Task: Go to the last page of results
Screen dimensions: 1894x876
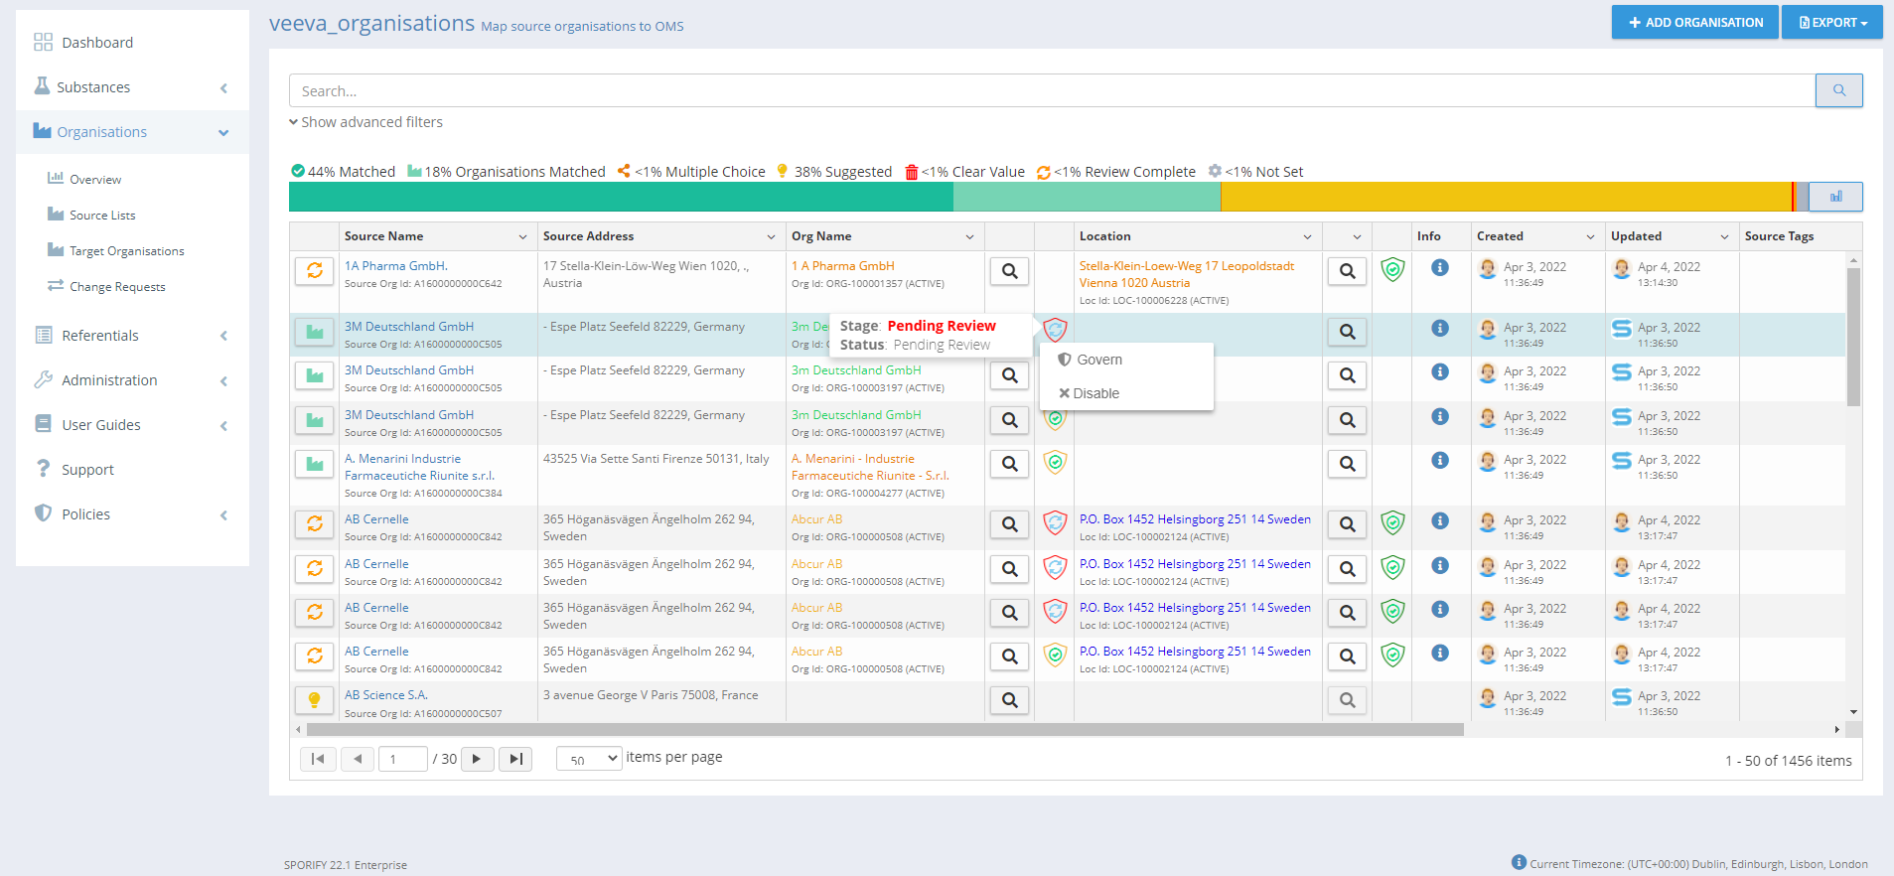Action: 515,759
